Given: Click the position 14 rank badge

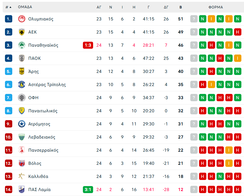Looking at the screenshot, I should 9,190.
